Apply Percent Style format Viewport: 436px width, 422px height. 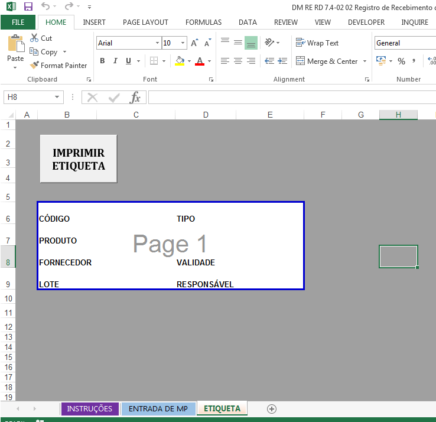pyautogui.click(x=401, y=61)
